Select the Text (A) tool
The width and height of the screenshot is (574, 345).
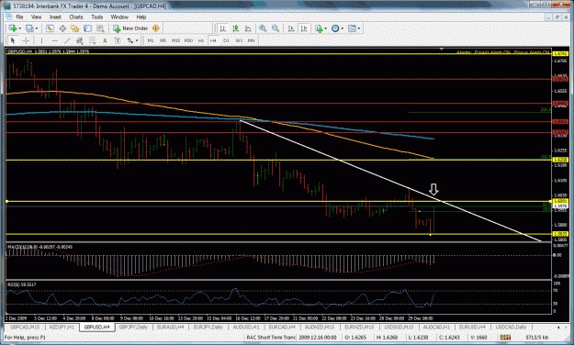(105, 40)
